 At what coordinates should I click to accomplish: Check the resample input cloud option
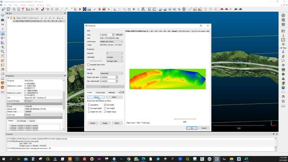[88, 65]
